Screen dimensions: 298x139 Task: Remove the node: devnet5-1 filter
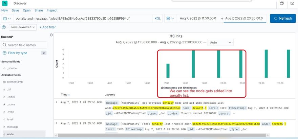[x=34, y=27]
